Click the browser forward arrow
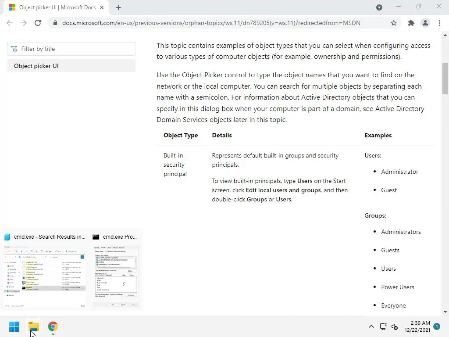This screenshot has width=449, height=337. tap(24, 23)
